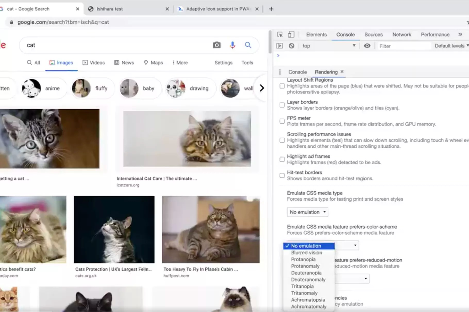Expand the top JavaScript context dropdown

pos(329,46)
